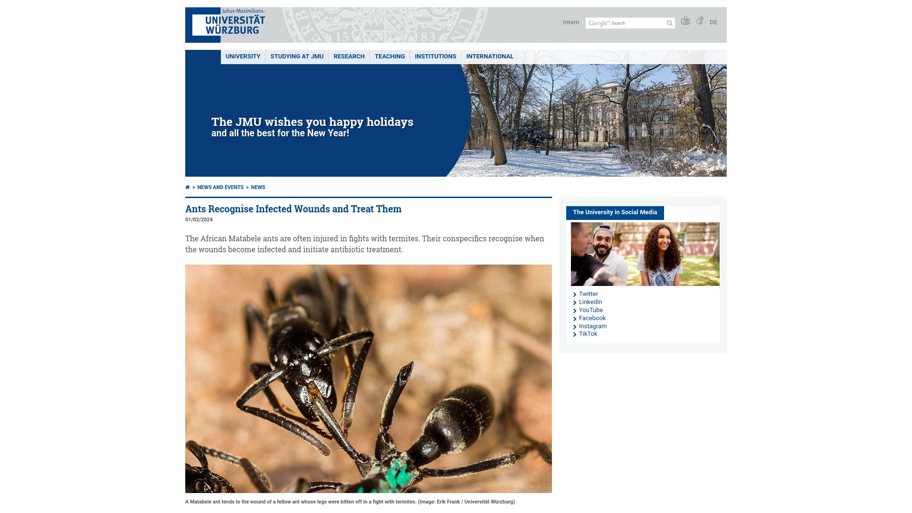
Task: Click the happy holidays banner headline
Action: (x=312, y=122)
